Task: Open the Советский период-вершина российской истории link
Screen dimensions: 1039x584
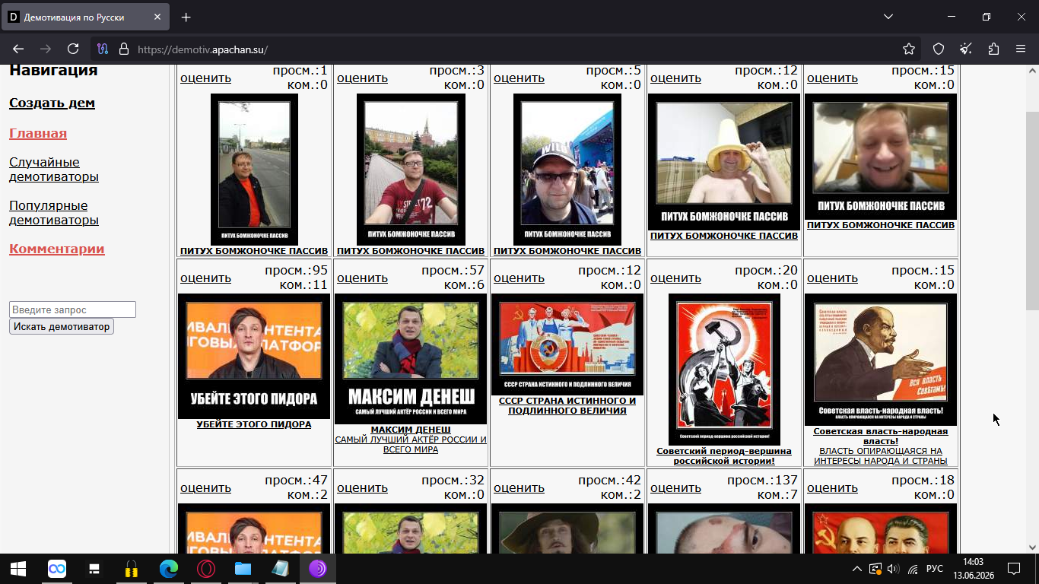Action: point(724,455)
